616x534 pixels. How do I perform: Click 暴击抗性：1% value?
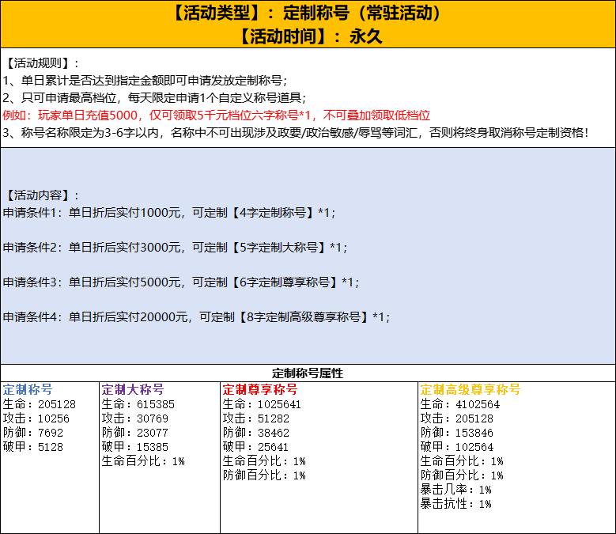click(x=456, y=503)
